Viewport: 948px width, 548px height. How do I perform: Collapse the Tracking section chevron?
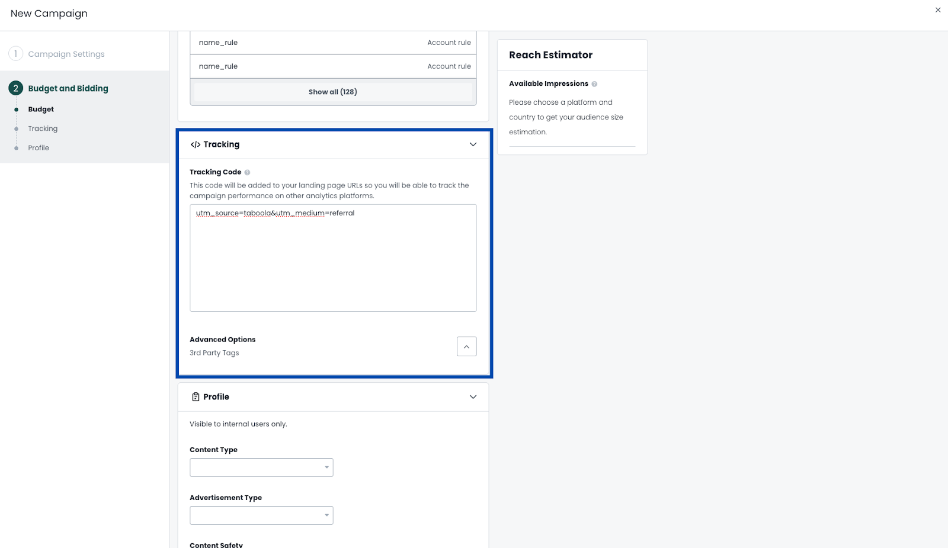(473, 144)
